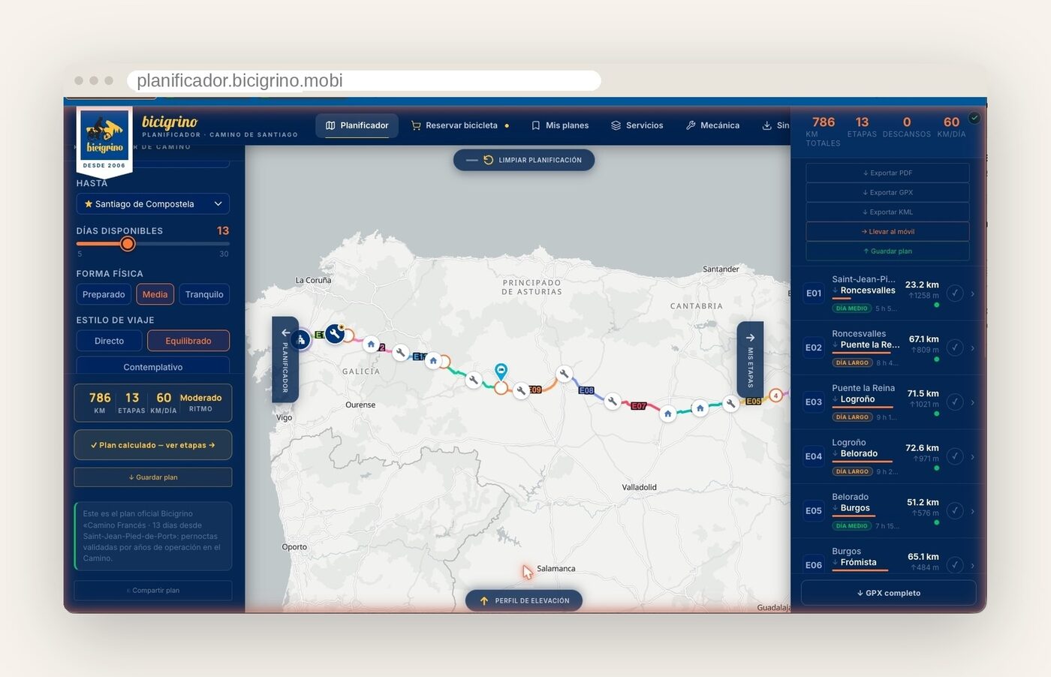Open Reservar bicicleta in navigation
This screenshot has height=677, width=1051.
(x=460, y=125)
